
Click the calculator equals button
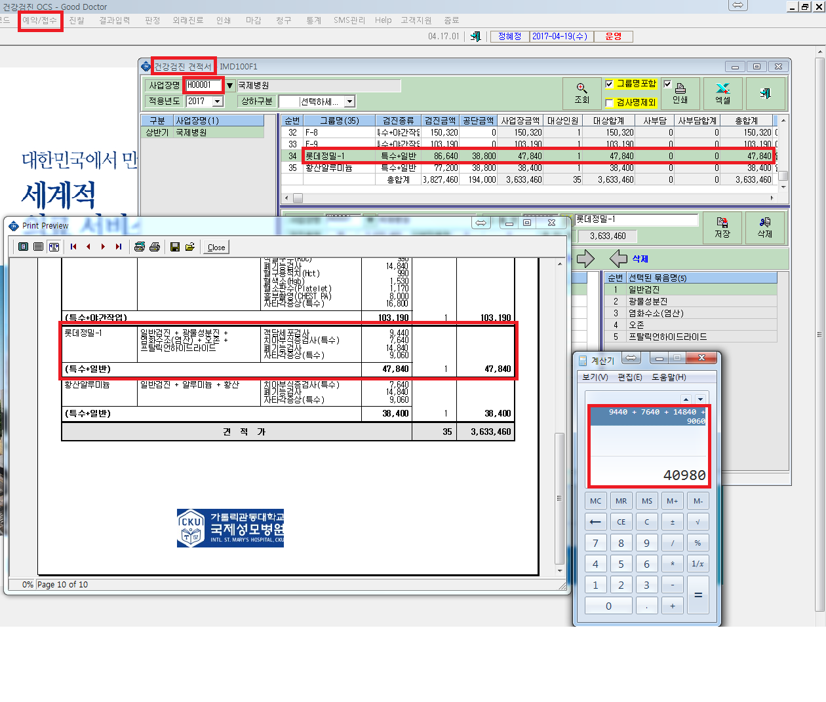point(698,595)
